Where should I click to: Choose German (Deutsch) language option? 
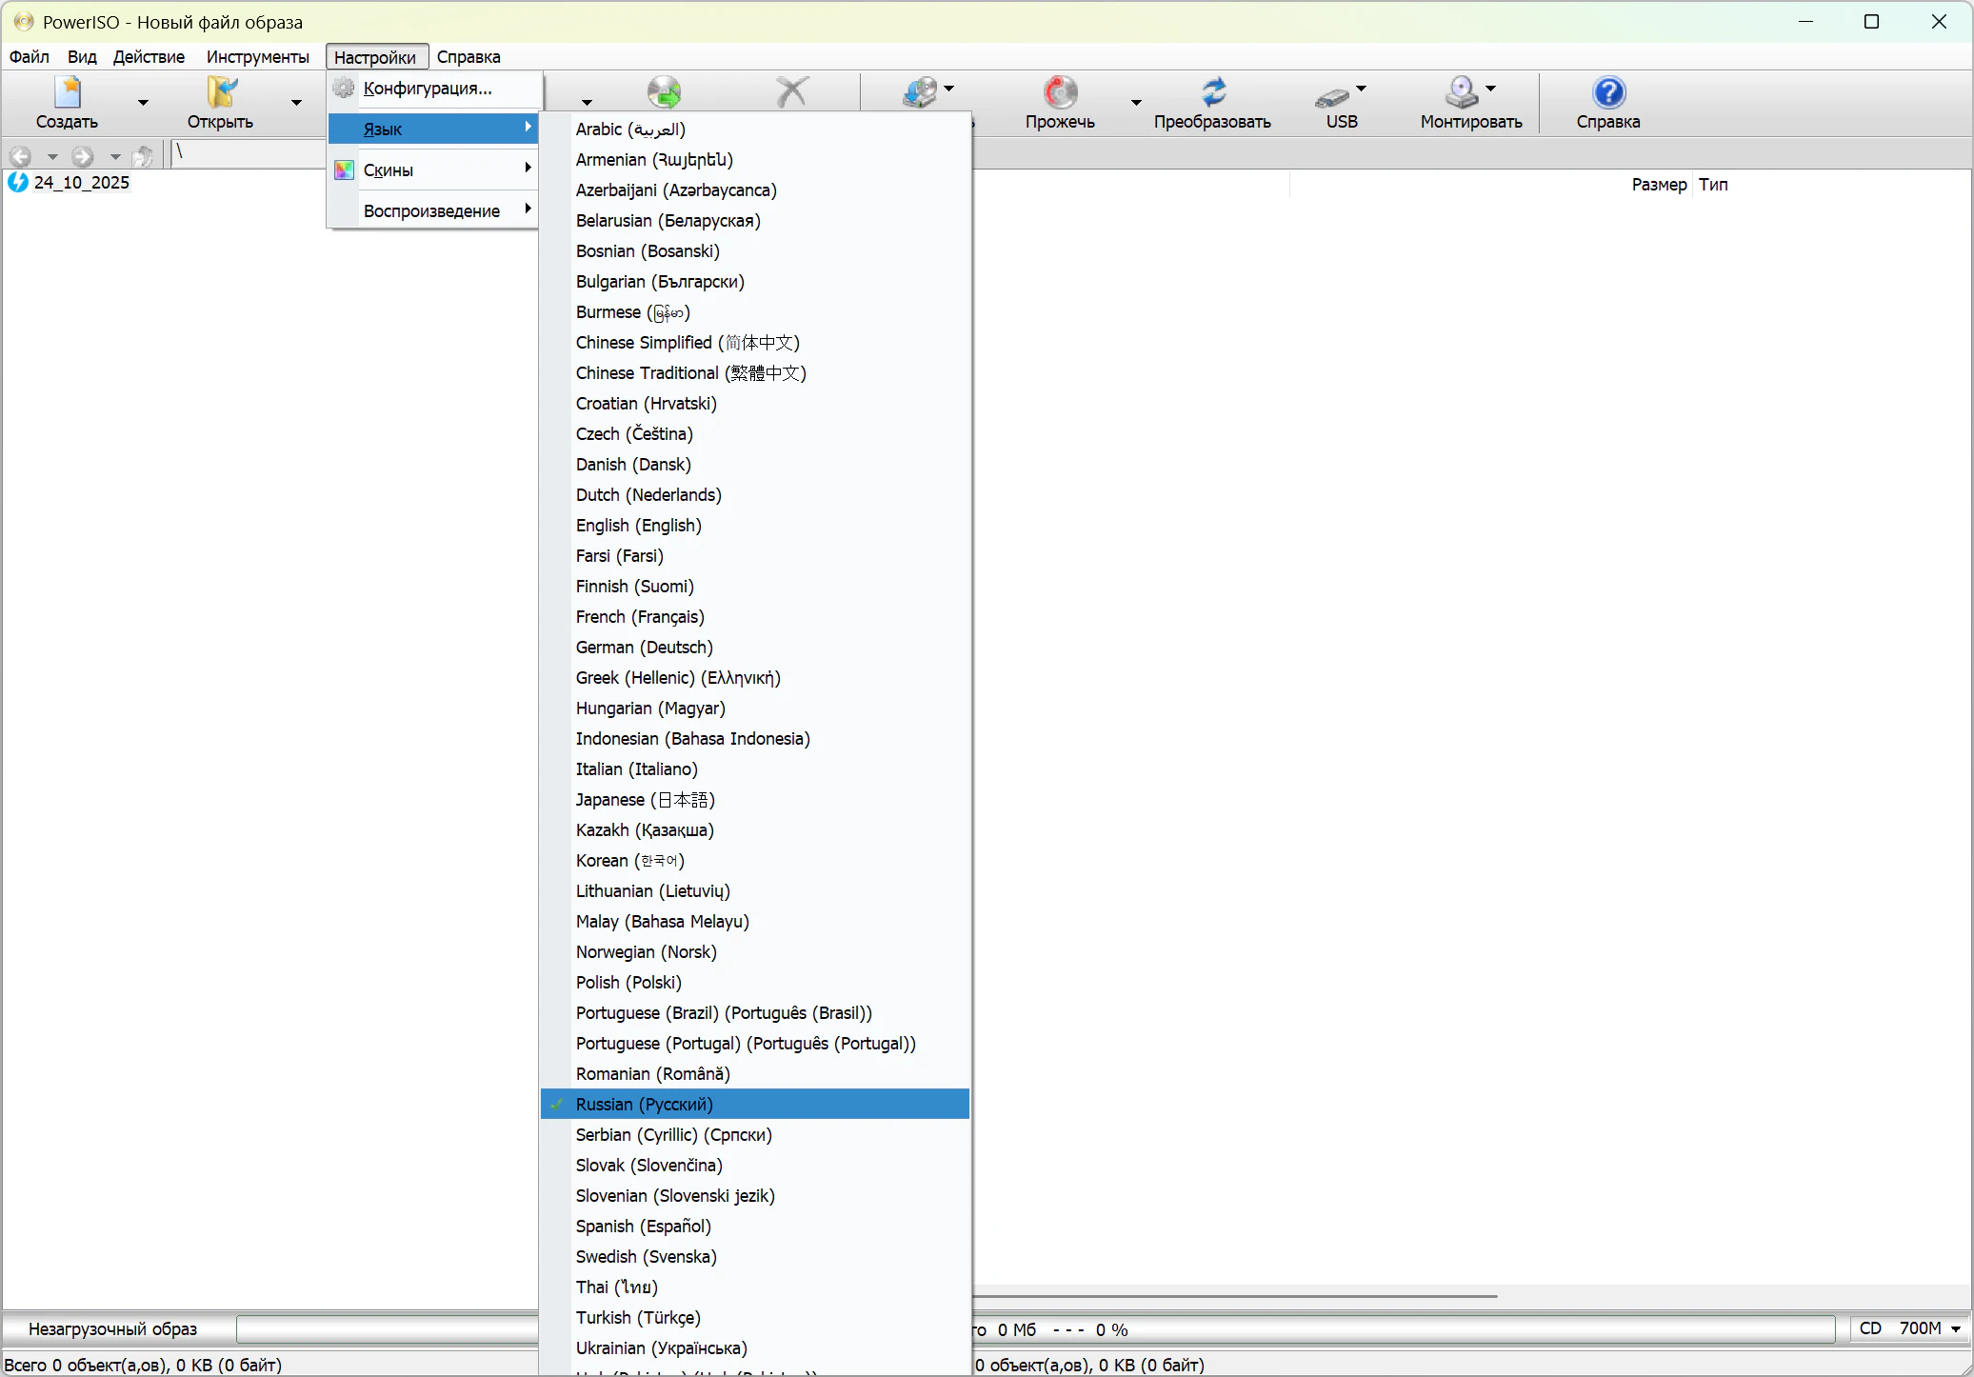coord(644,647)
